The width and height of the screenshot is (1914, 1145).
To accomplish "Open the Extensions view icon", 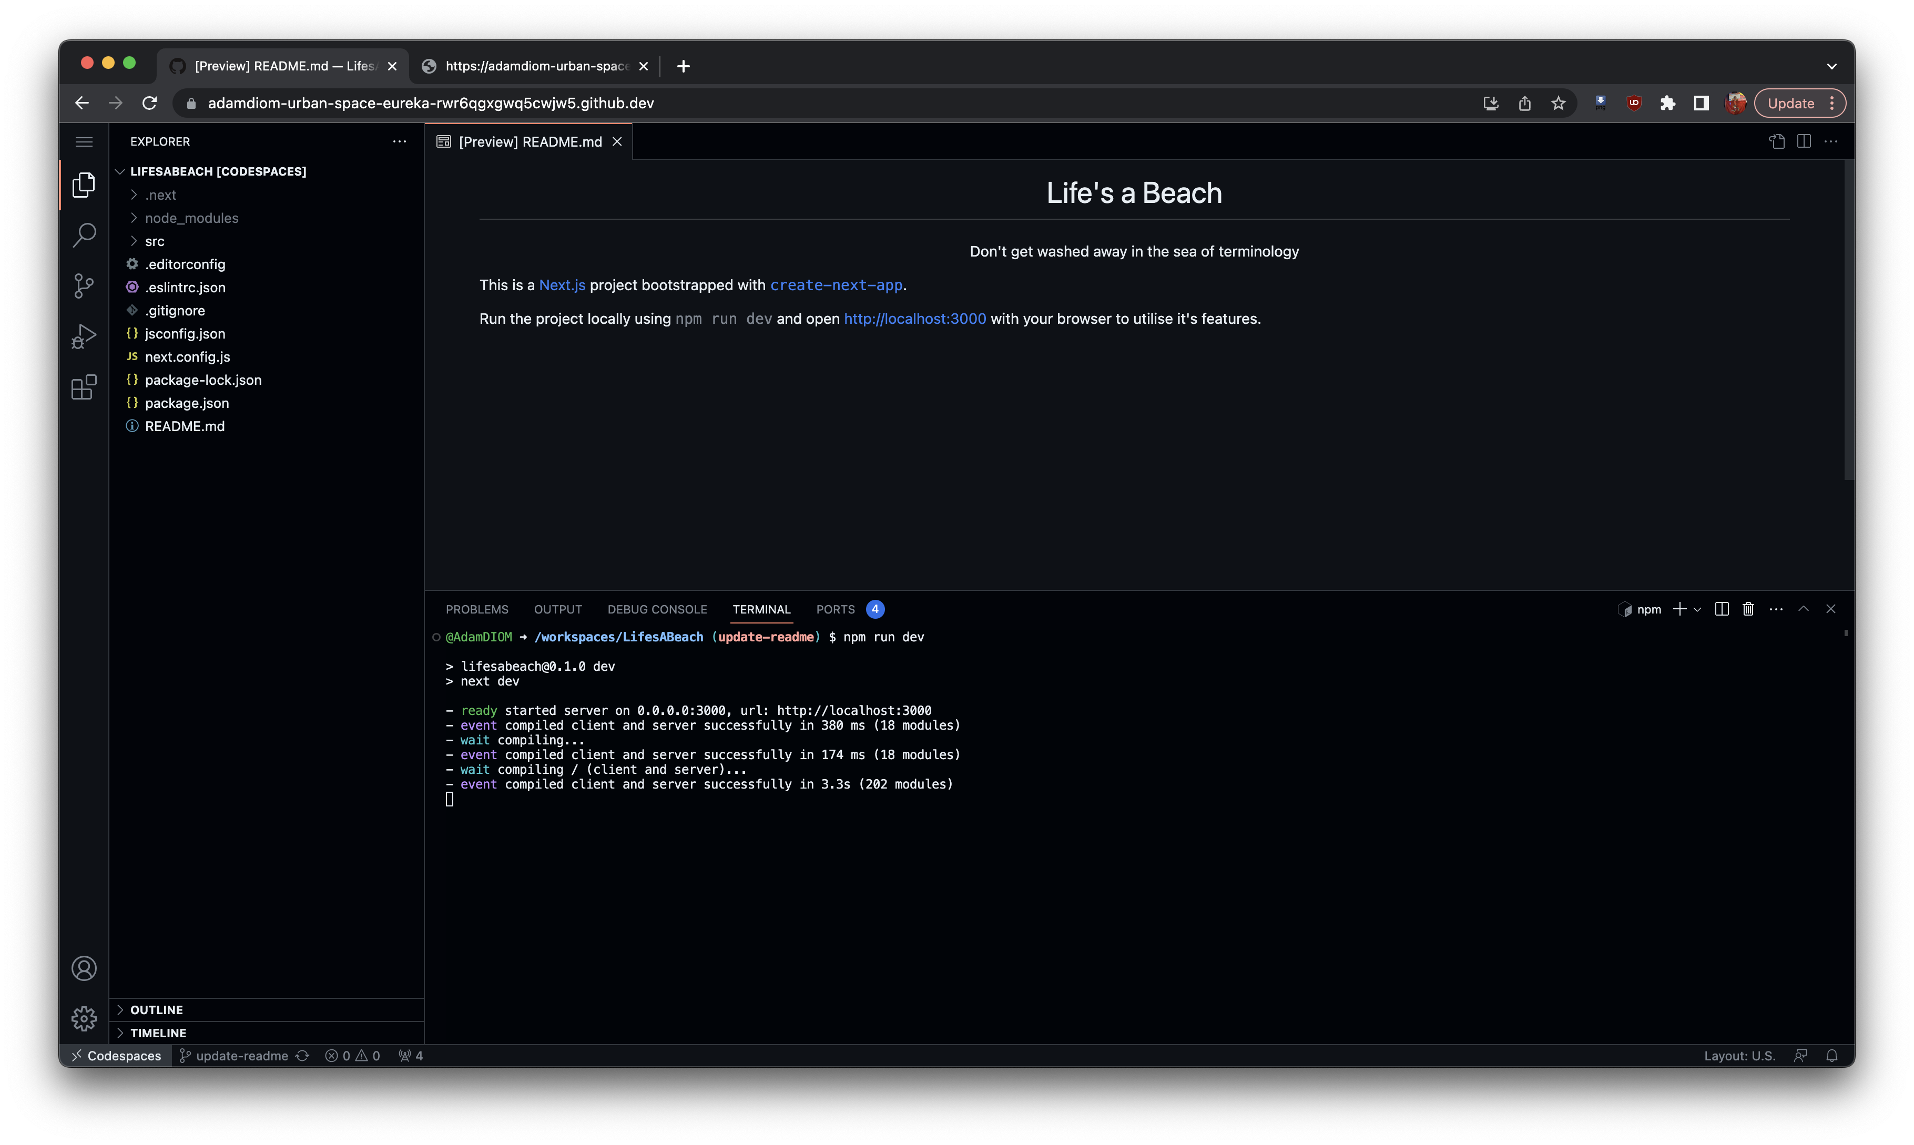I will pos(84,387).
